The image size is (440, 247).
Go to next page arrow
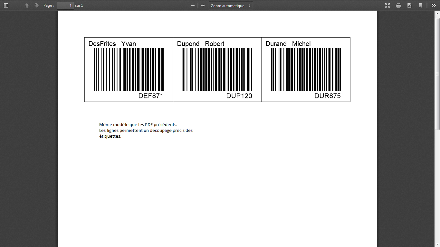click(36, 5)
